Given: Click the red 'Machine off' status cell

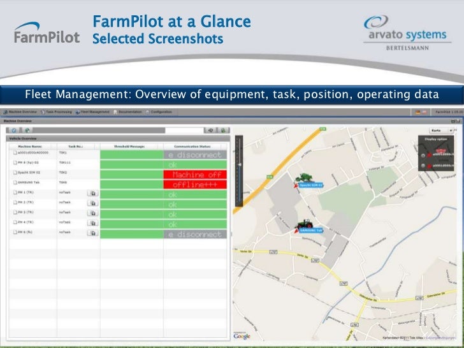Looking at the screenshot, I should point(195,175).
